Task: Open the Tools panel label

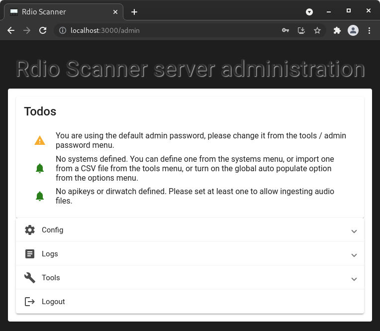Action: (x=51, y=278)
